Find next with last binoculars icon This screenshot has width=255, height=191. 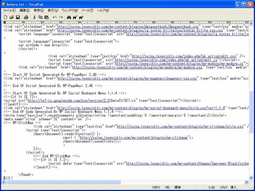[81, 17]
